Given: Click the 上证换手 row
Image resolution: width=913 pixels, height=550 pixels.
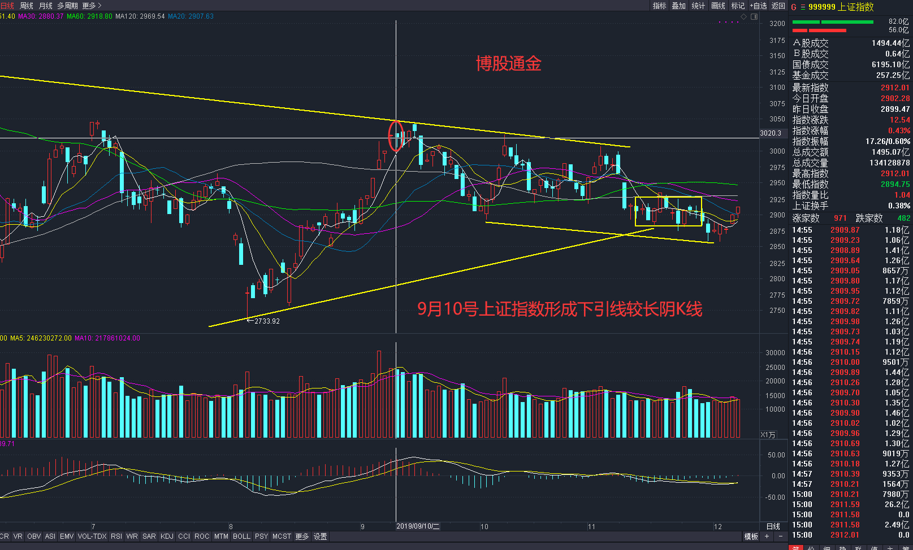Looking at the screenshot, I should tap(851, 206).
